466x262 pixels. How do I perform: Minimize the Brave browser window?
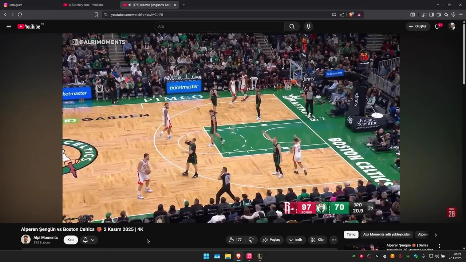(438, 5)
